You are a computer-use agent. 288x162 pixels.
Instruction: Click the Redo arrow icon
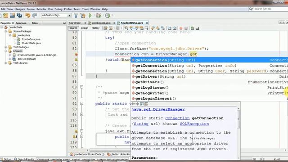35,15
